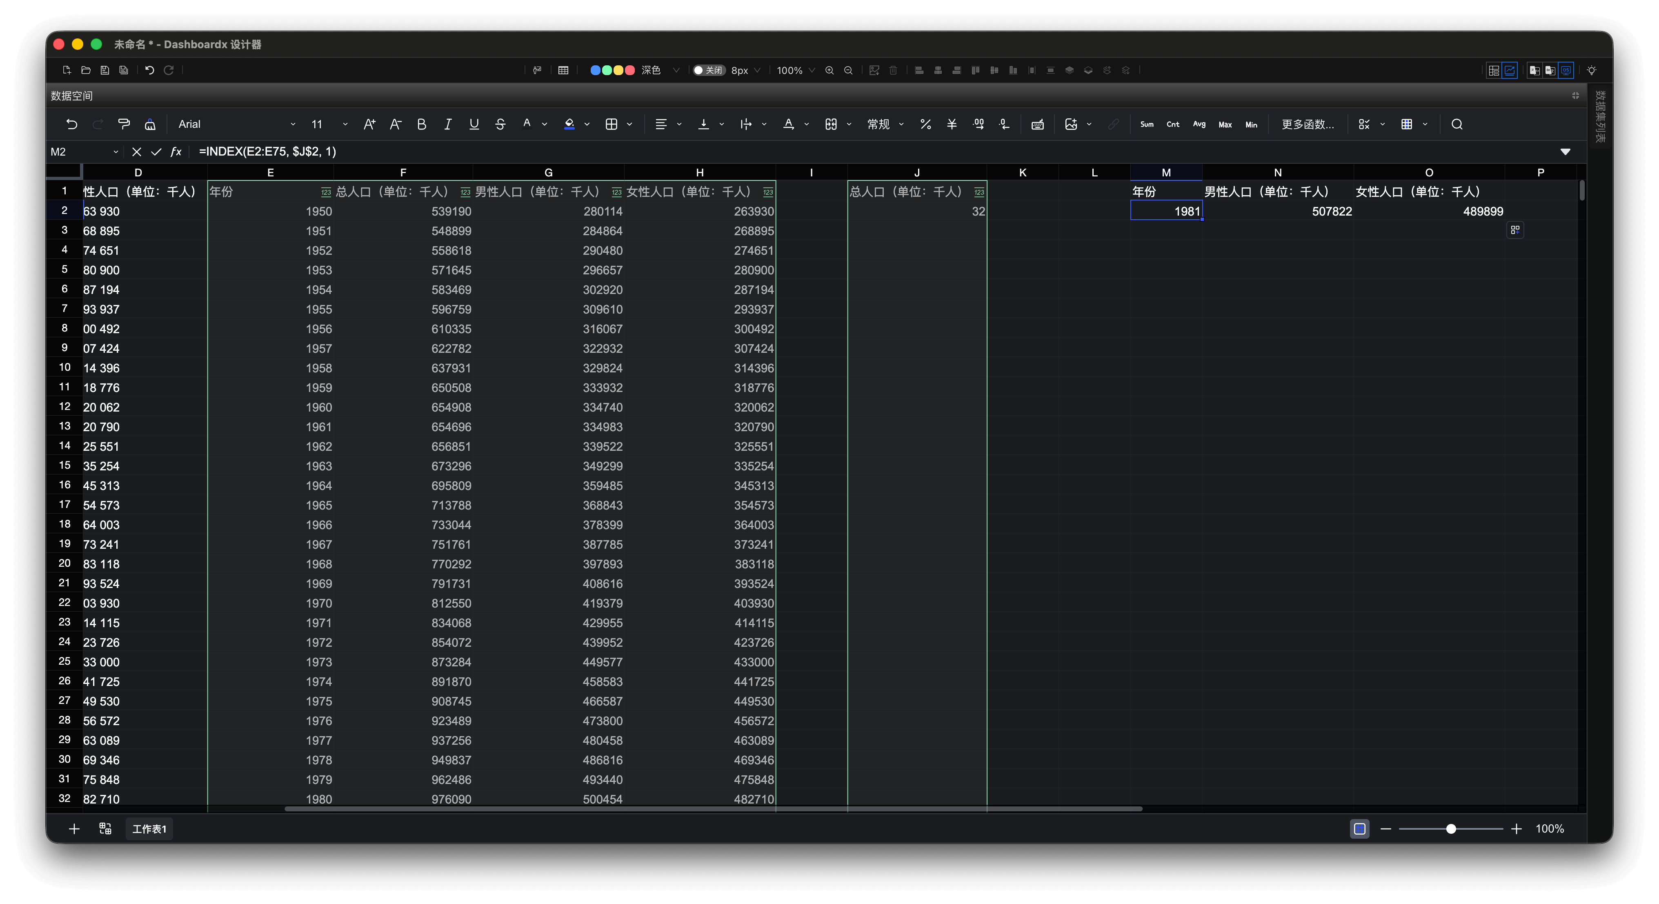Click the strikethrough formatting icon
This screenshot has width=1659, height=904.
coord(500,124)
